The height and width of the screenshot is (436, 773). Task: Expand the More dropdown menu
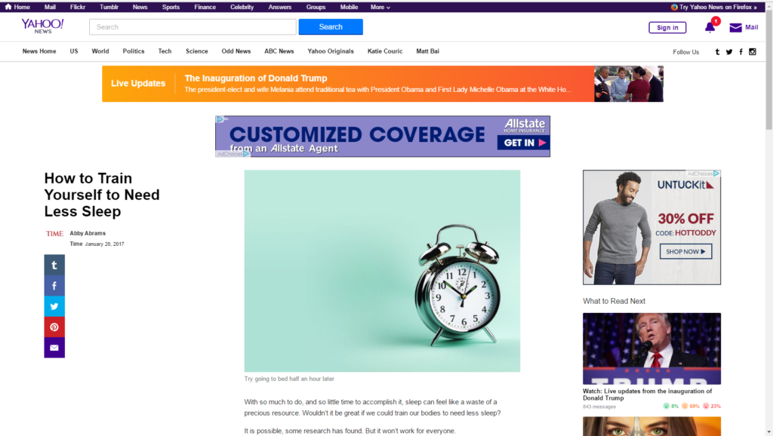(380, 7)
